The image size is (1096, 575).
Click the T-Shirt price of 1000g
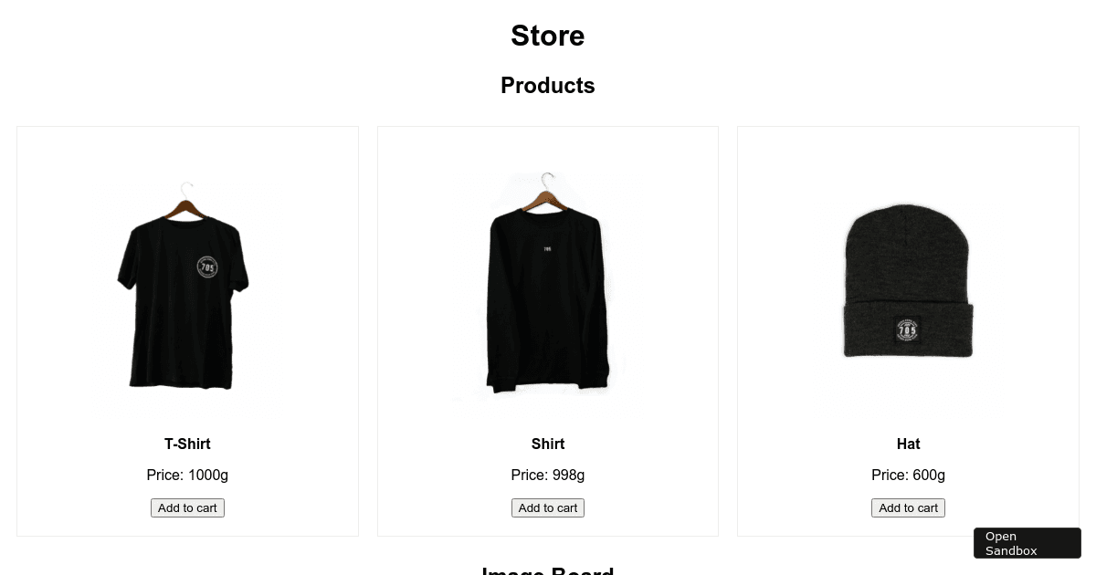click(x=187, y=476)
